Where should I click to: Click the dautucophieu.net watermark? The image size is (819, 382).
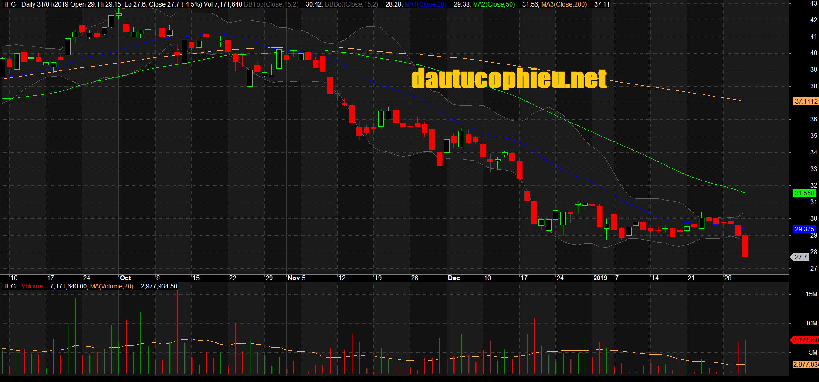[509, 79]
